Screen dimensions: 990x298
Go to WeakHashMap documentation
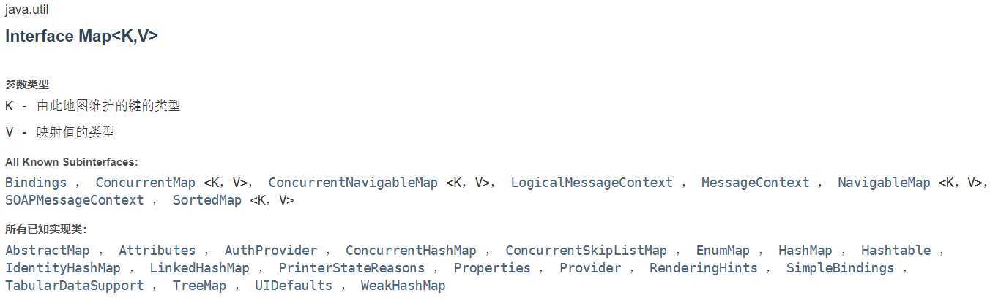(x=403, y=286)
